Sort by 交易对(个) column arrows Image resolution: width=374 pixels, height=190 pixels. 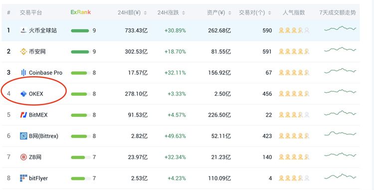coord(269,12)
